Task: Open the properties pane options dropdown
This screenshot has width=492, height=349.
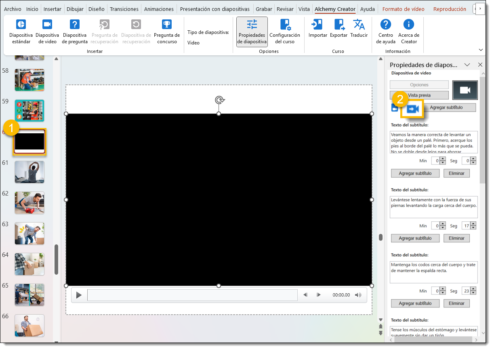Action: [x=467, y=65]
